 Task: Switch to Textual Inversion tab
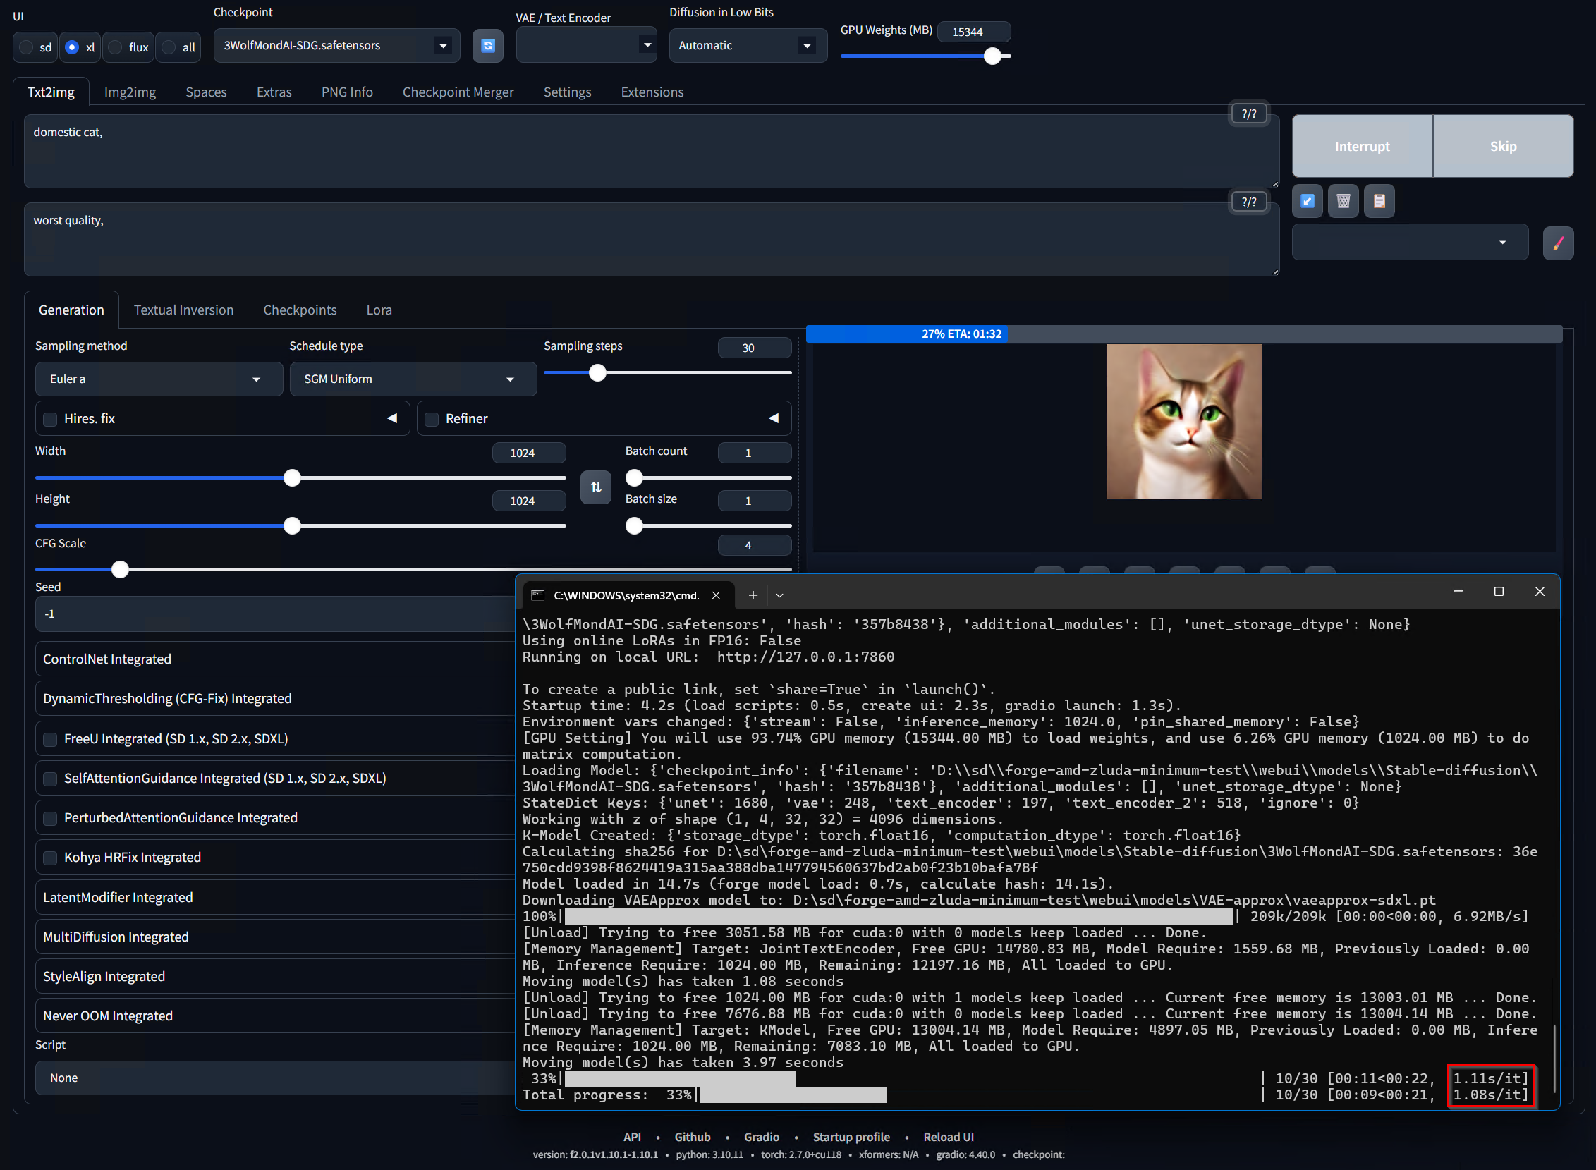tap(183, 310)
